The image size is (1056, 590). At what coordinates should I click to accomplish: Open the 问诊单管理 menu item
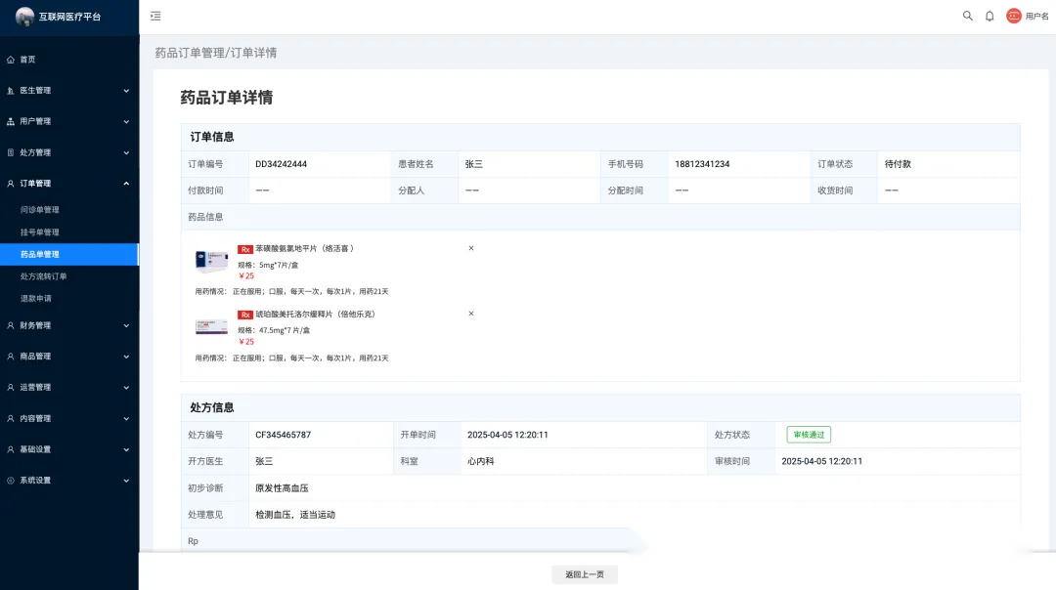[40, 210]
